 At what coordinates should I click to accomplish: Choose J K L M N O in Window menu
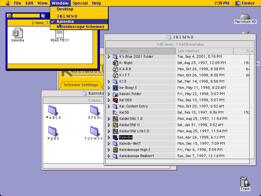pyautogui.click(x=79, y=16)
